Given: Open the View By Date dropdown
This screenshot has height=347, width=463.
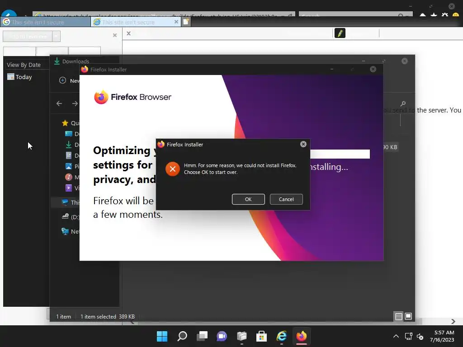Looking at the screenshot, I should 26,65.
